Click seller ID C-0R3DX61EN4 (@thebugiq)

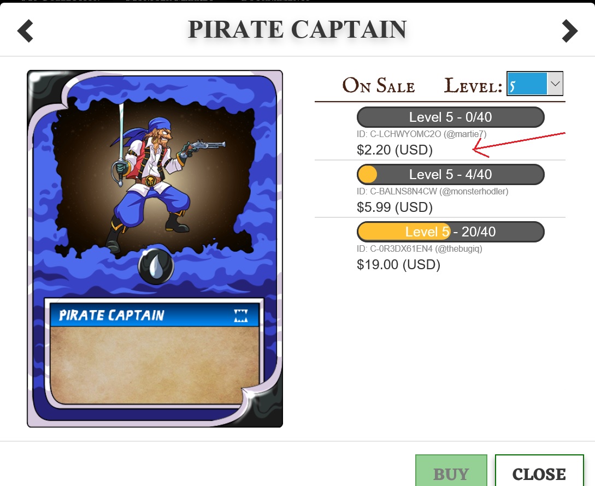(419, 249)
